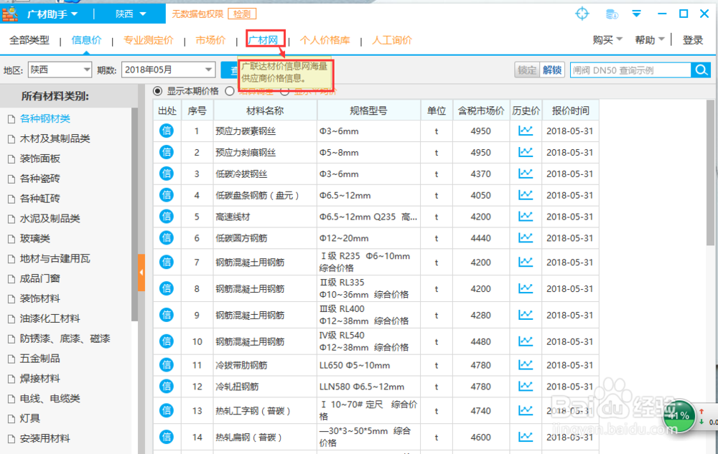
Task: Open the 信 info icon for 预应力碳素钢丝
Action: (167, 131)
